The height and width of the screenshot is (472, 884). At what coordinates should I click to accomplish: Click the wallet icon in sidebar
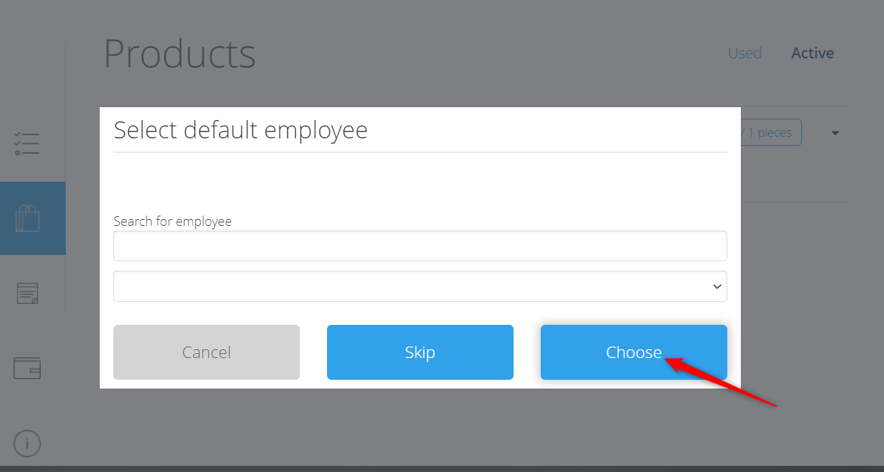pyautogui.click(x=27, y=368)
